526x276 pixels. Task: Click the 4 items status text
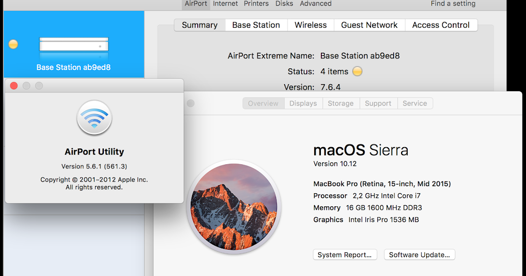click(334, 71)
